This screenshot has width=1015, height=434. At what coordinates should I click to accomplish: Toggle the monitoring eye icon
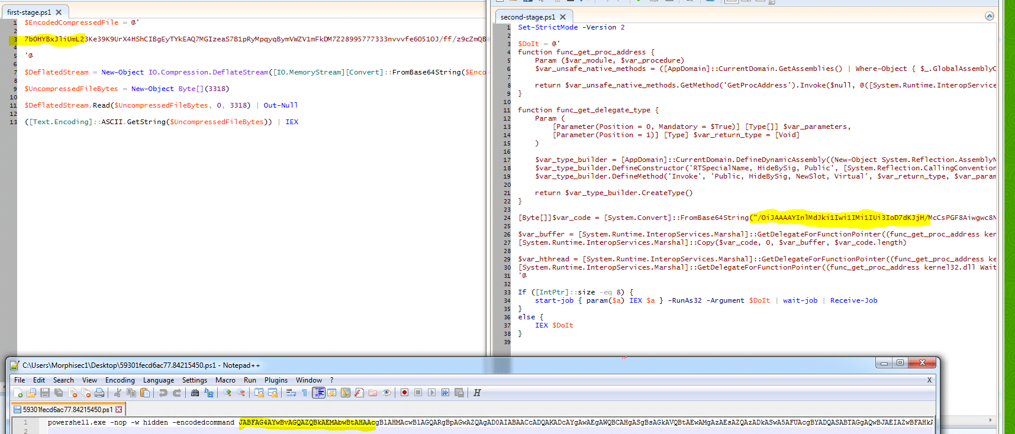(386, 393)
